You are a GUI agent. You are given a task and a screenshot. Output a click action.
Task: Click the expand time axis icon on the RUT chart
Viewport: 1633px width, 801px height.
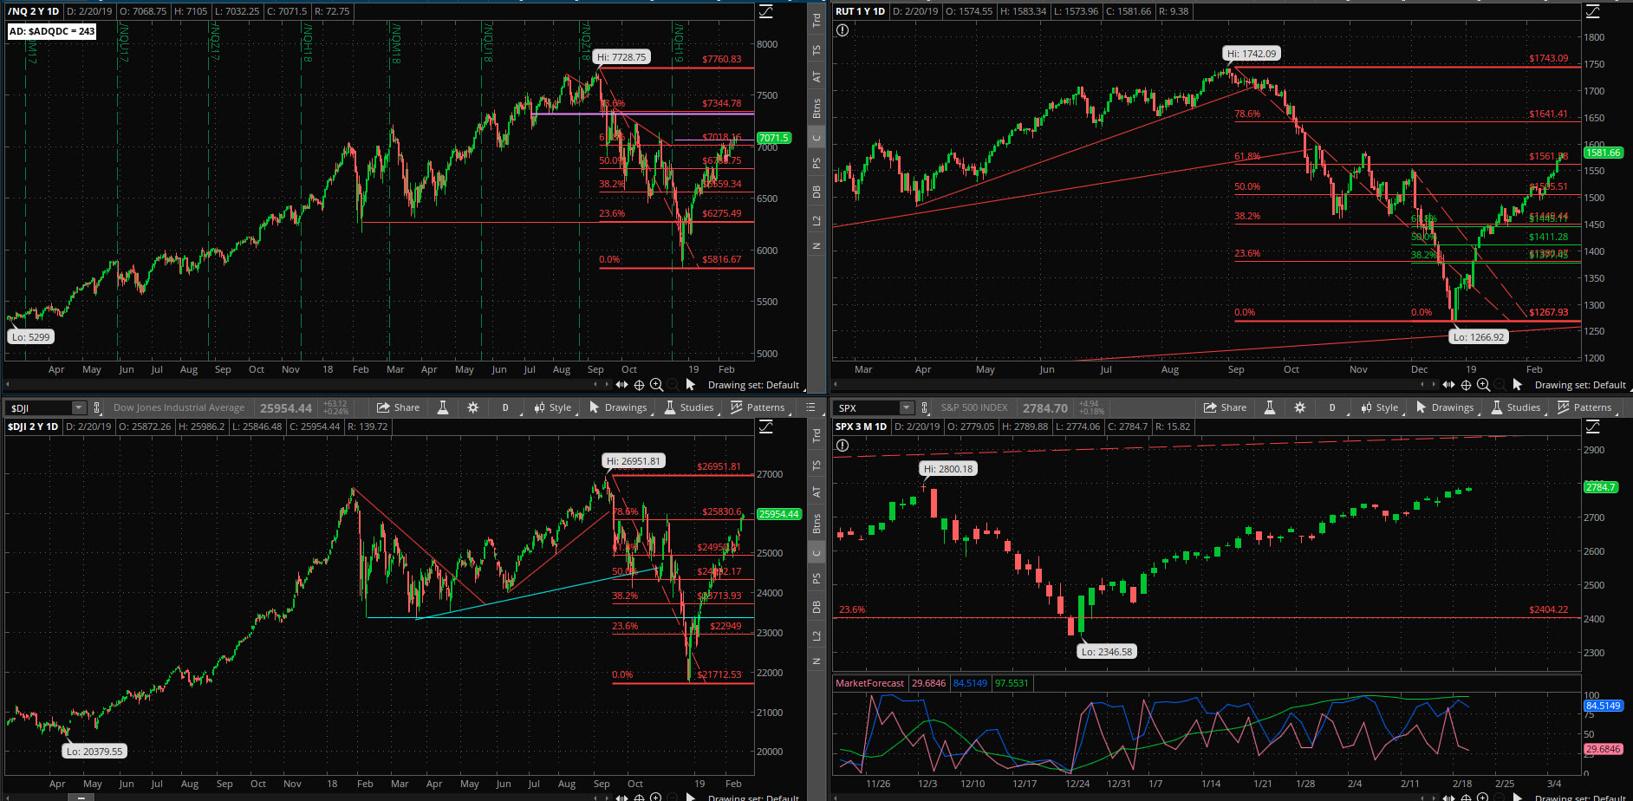pos(1449,384)
